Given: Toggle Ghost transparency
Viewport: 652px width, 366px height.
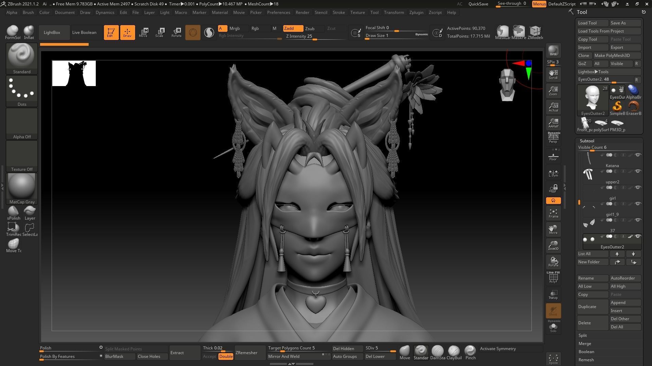Looking at the screenshot, I should click(x=553, y=310).
